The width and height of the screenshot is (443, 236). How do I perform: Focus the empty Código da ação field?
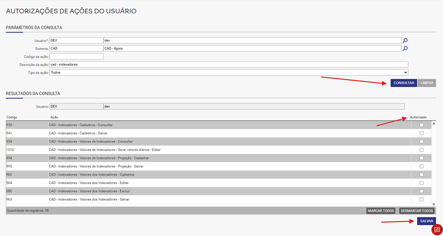tap(76, 57)
